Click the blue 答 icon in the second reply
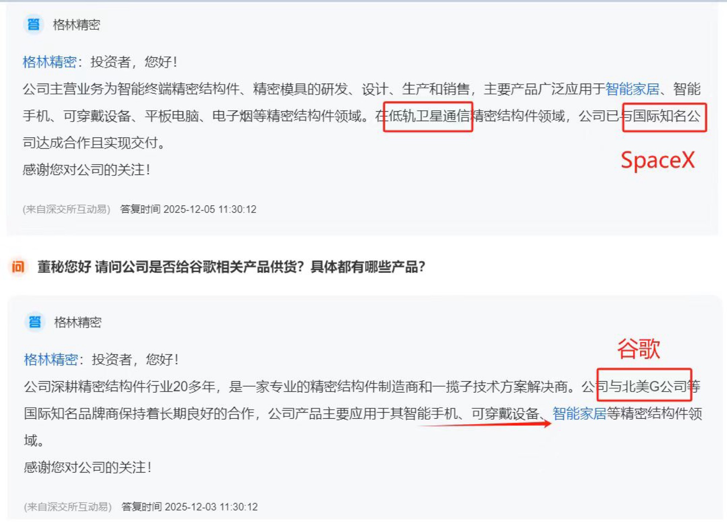Screen dimensions: 727x526 [x=35, y=322]
